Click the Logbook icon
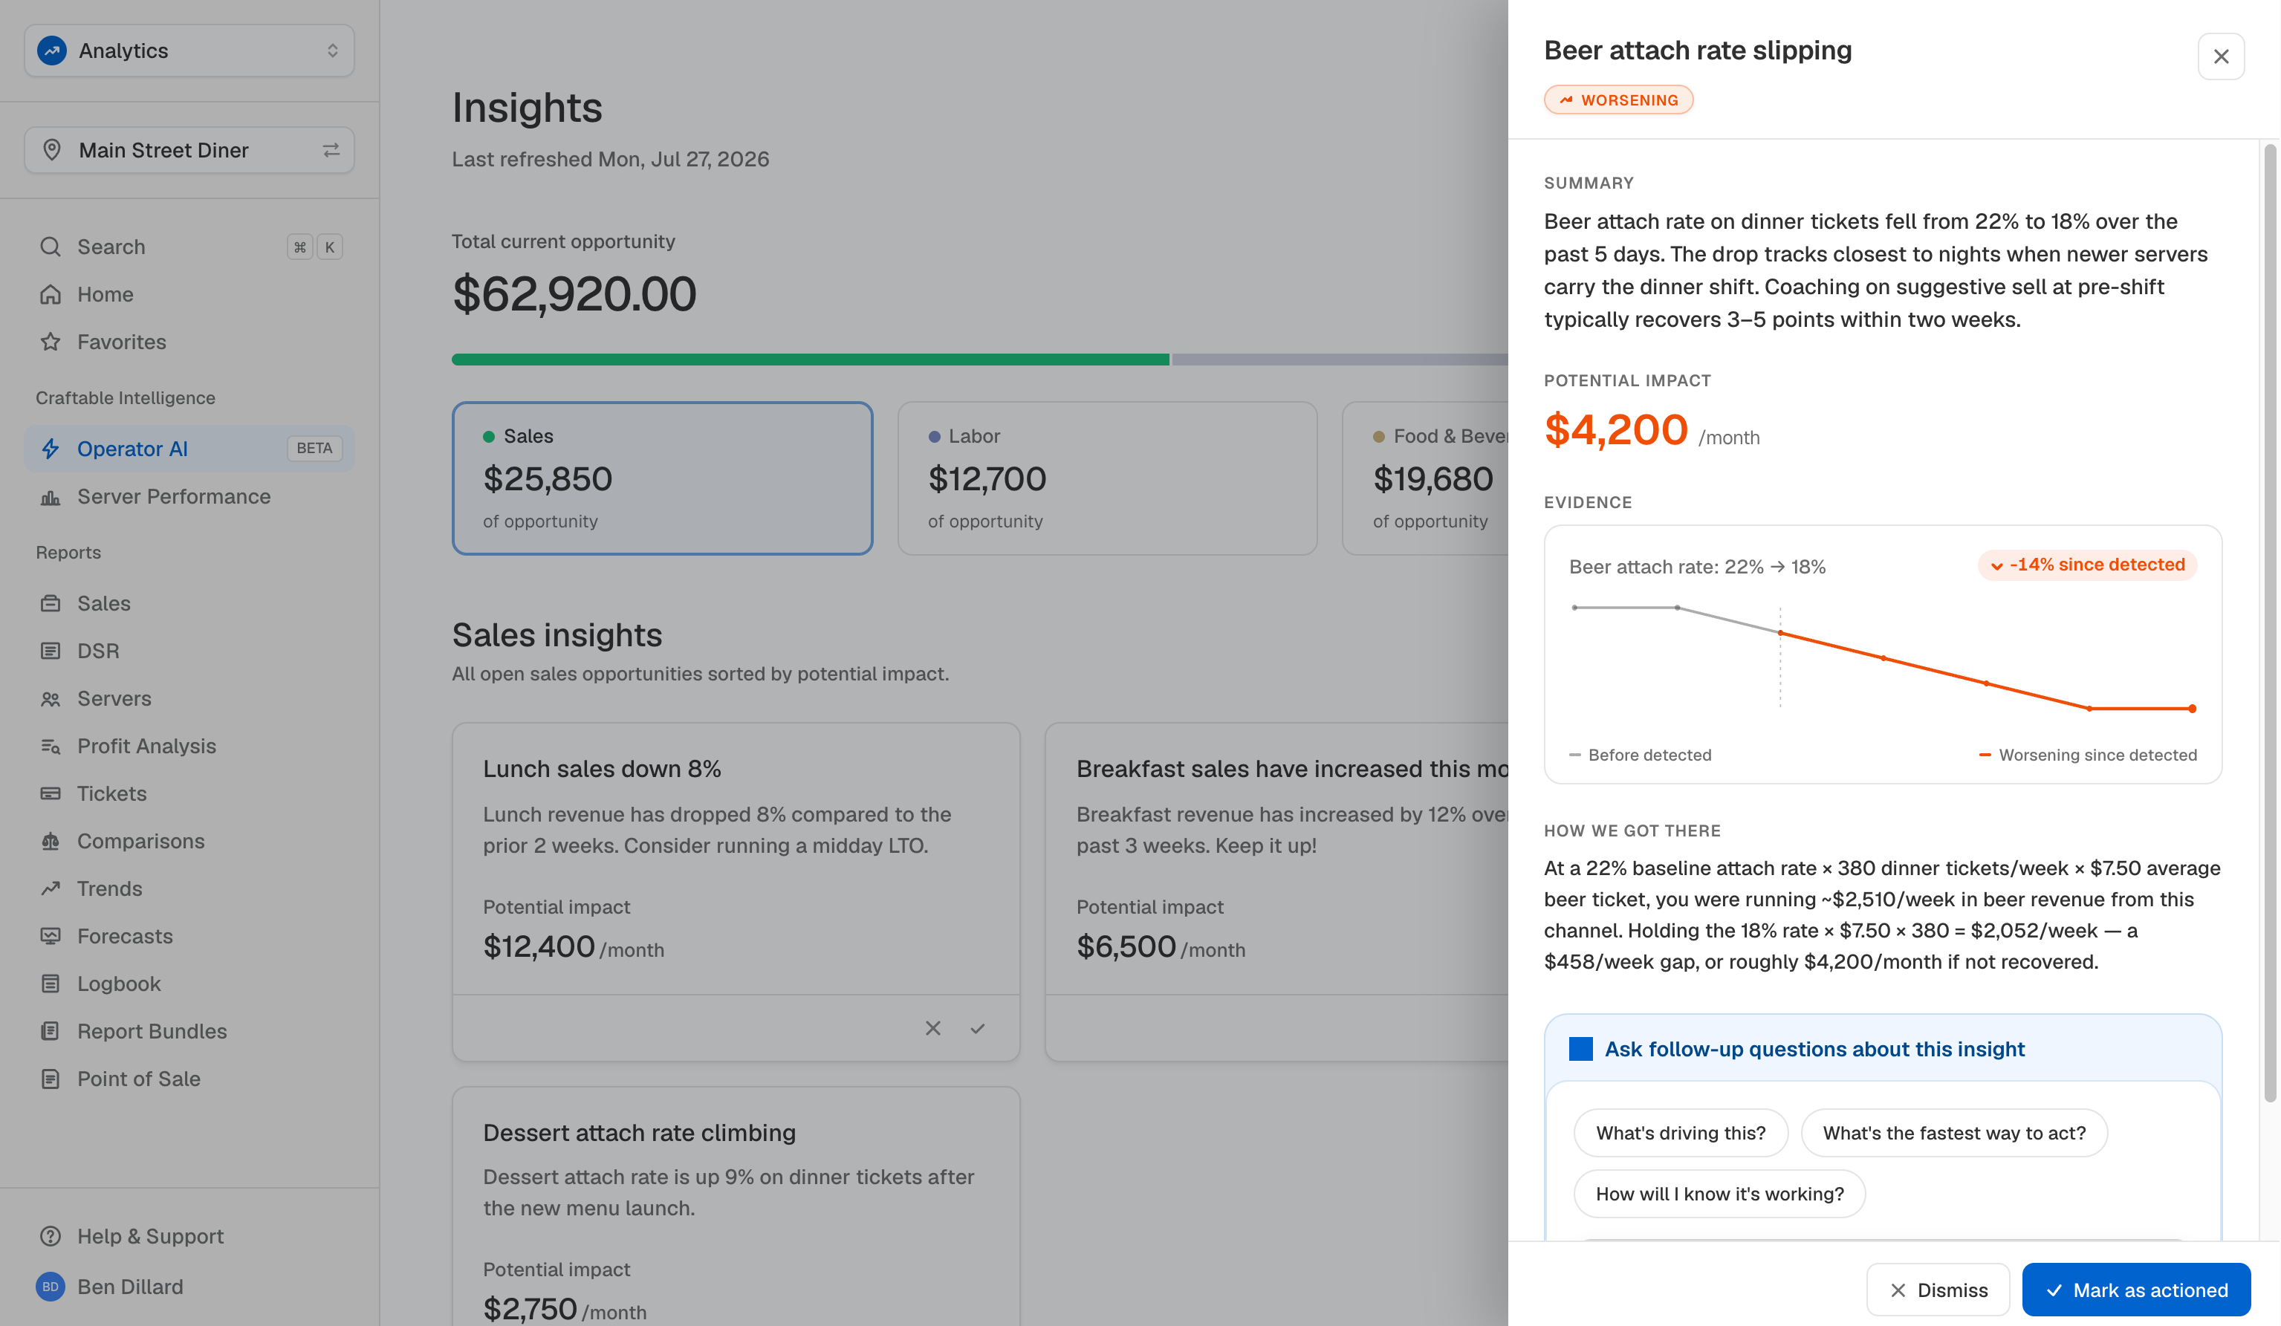 click(51, 984)
